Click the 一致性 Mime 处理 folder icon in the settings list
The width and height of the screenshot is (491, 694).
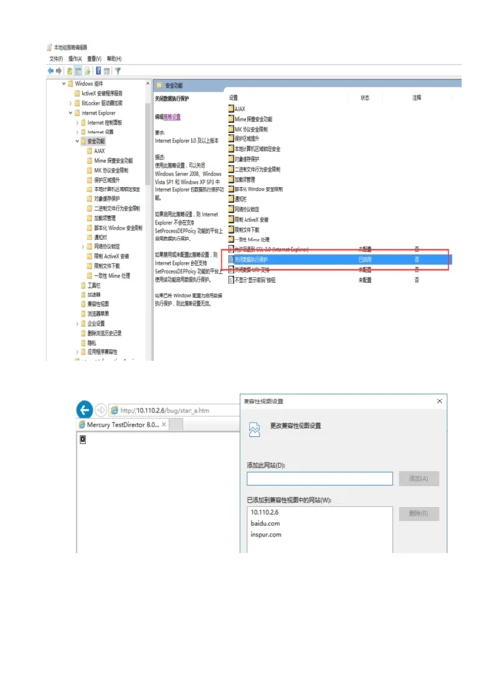(231, 240)
